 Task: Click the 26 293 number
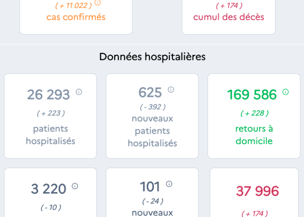click(48, 95)
